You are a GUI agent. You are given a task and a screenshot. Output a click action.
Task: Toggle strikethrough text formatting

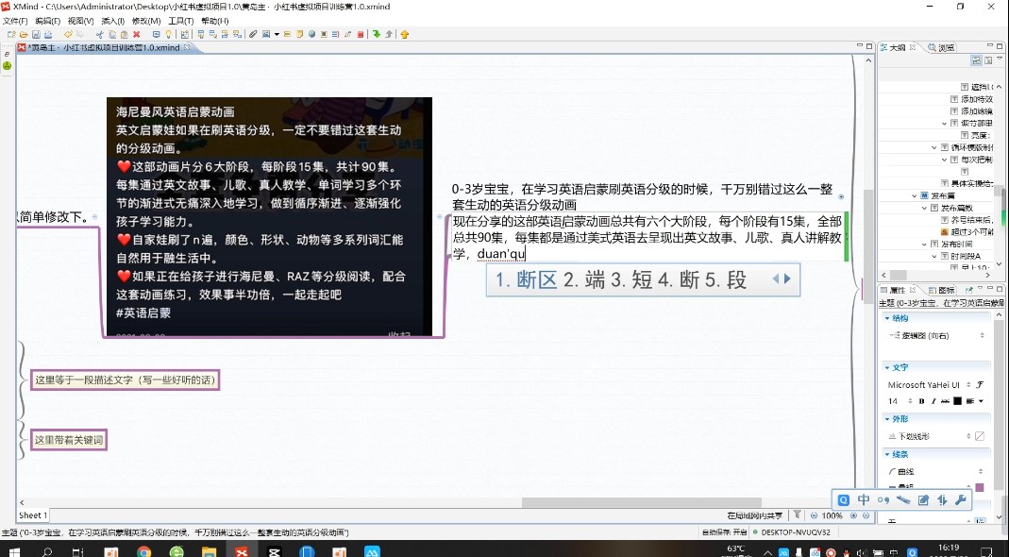(945, 401)
